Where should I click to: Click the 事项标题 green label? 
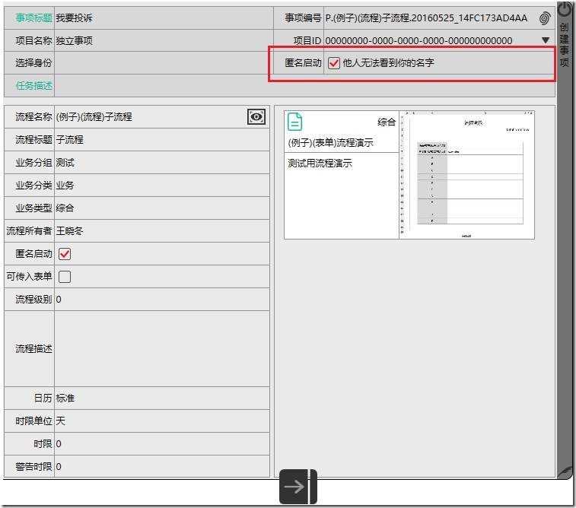point(33,18)
